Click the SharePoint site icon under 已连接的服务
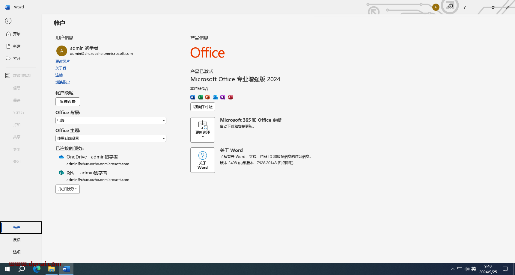Image resolution: width=515 pixels, height=275 pixels. [x=61, y=173]
